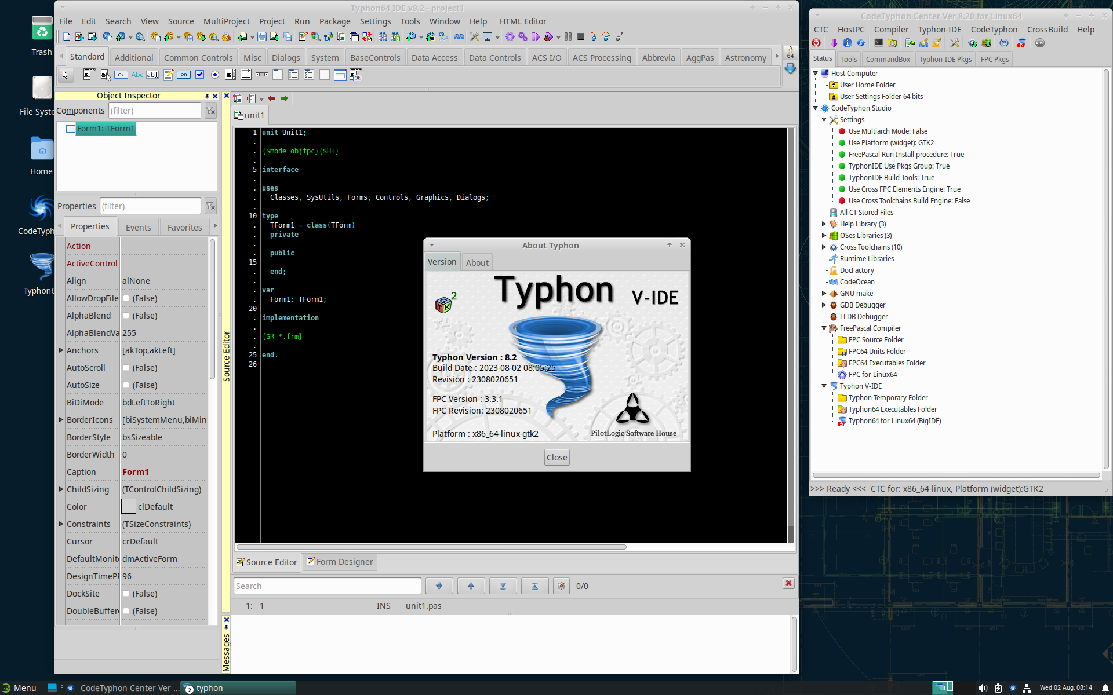Open the Package menu in Typhon IDE

[x=334, y=21]
